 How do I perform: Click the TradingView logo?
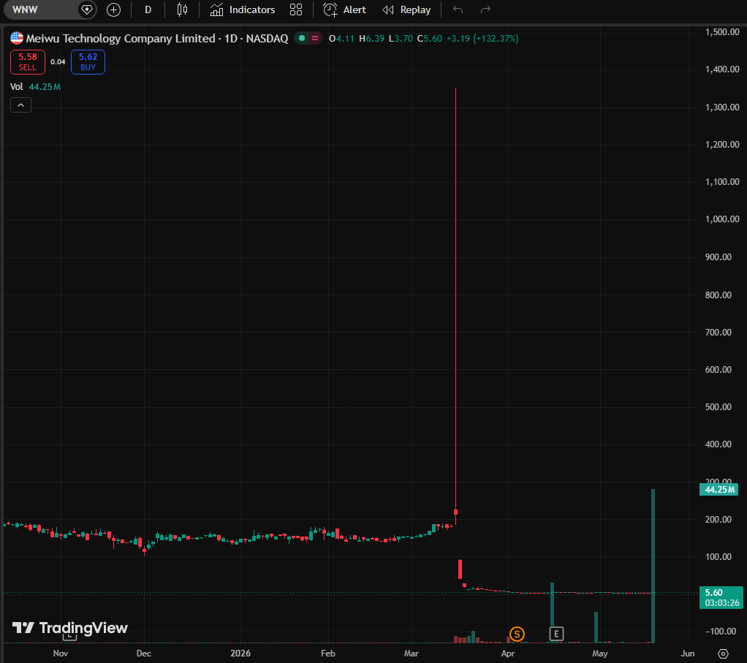pos(70,628)
